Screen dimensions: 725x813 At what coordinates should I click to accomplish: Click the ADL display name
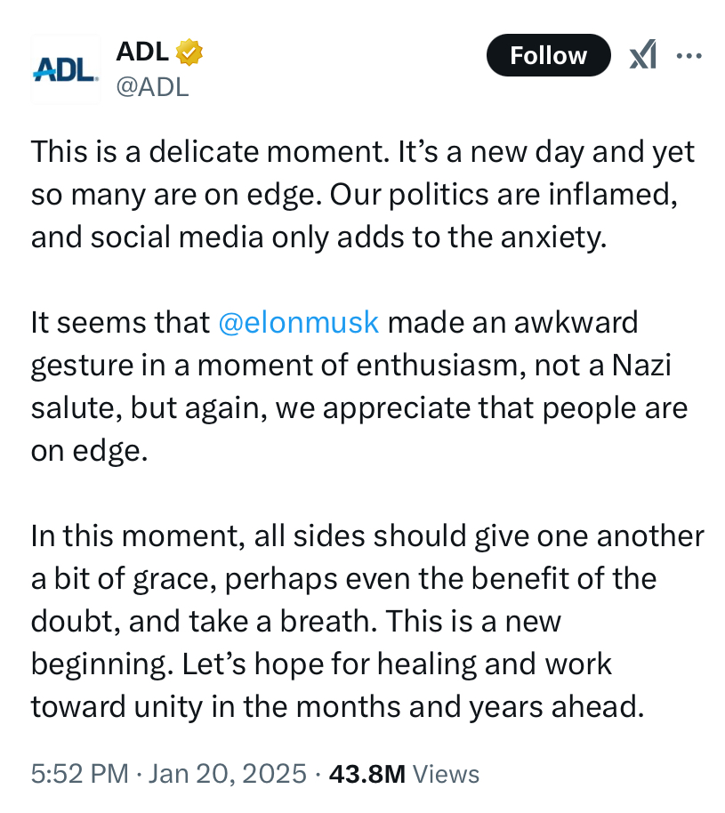tap(142, 52)
